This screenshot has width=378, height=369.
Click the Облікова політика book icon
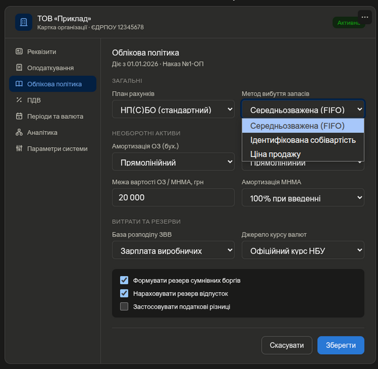19,84
